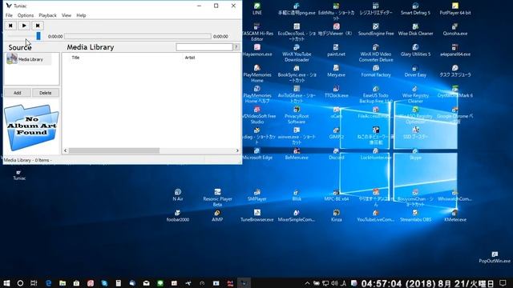Open the File menu
Screen dimensions: 513x288
coord(9,15)
